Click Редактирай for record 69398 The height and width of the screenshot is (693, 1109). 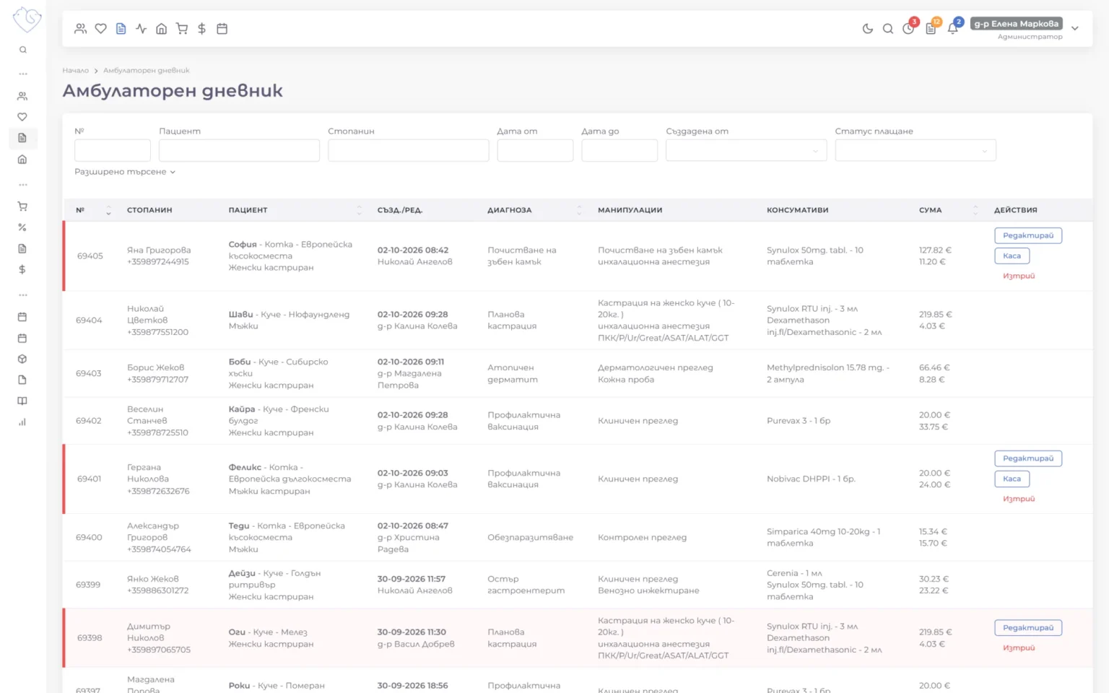(1028, 628)
